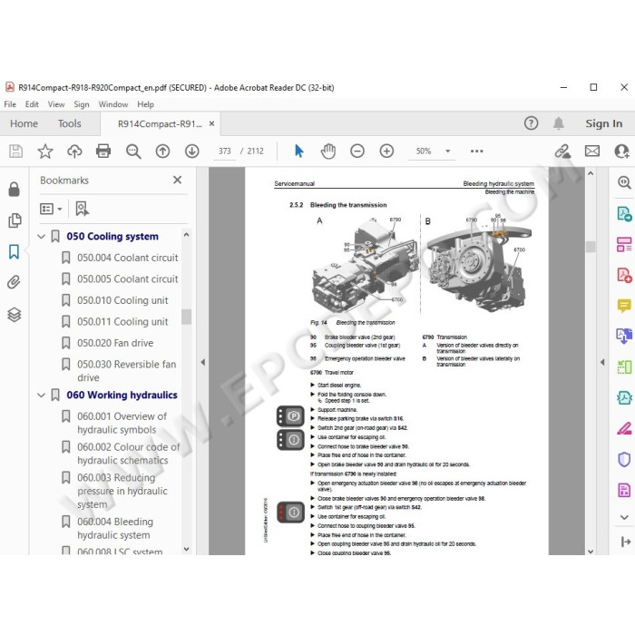
Task: Open the View menu
Action: 56,104
